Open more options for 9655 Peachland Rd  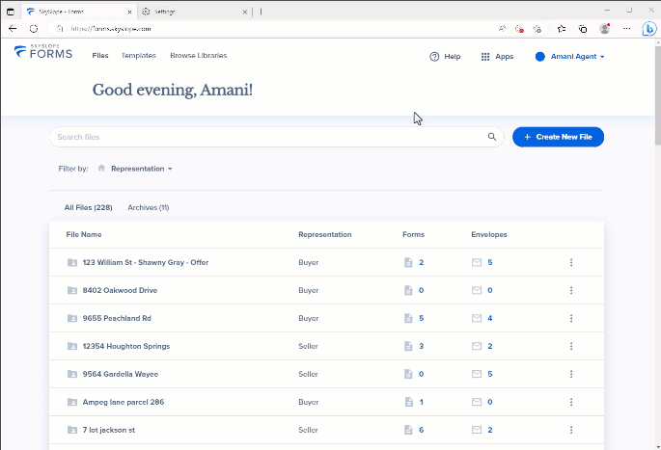[571, 318]
